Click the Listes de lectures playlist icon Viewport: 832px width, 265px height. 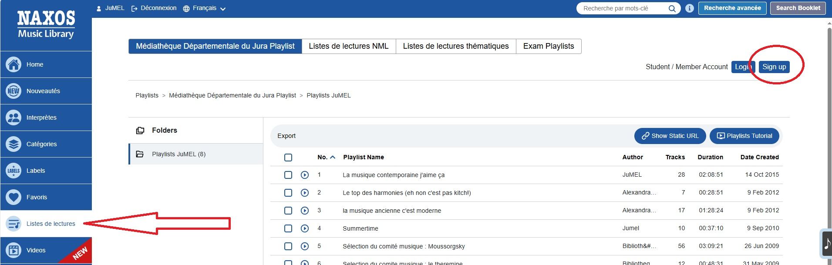click(x=13, y=224)
